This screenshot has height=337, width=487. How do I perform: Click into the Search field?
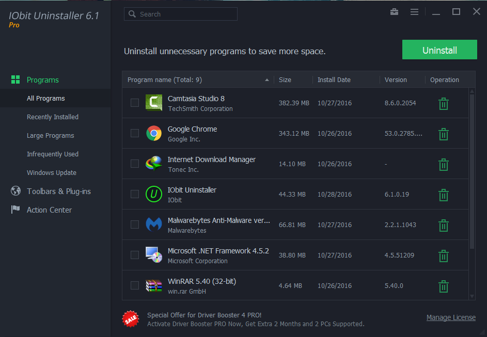[x=180, y=14]
